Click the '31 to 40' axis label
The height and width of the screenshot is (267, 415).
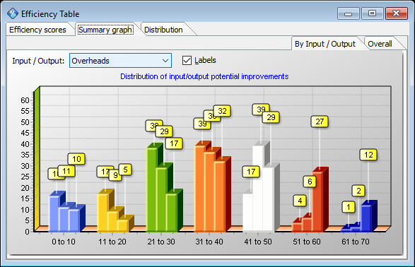click(x=209, y=242)
